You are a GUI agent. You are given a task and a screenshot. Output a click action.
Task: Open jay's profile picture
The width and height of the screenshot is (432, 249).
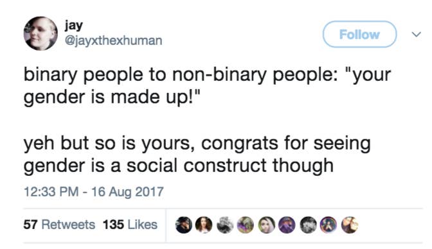[x=40, y=33]
